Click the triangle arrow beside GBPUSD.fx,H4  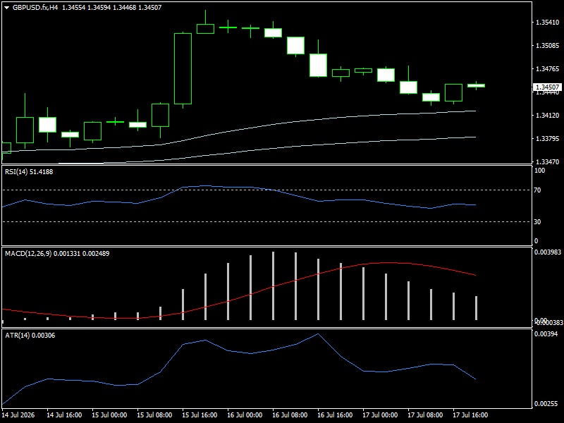click(6, 8)
